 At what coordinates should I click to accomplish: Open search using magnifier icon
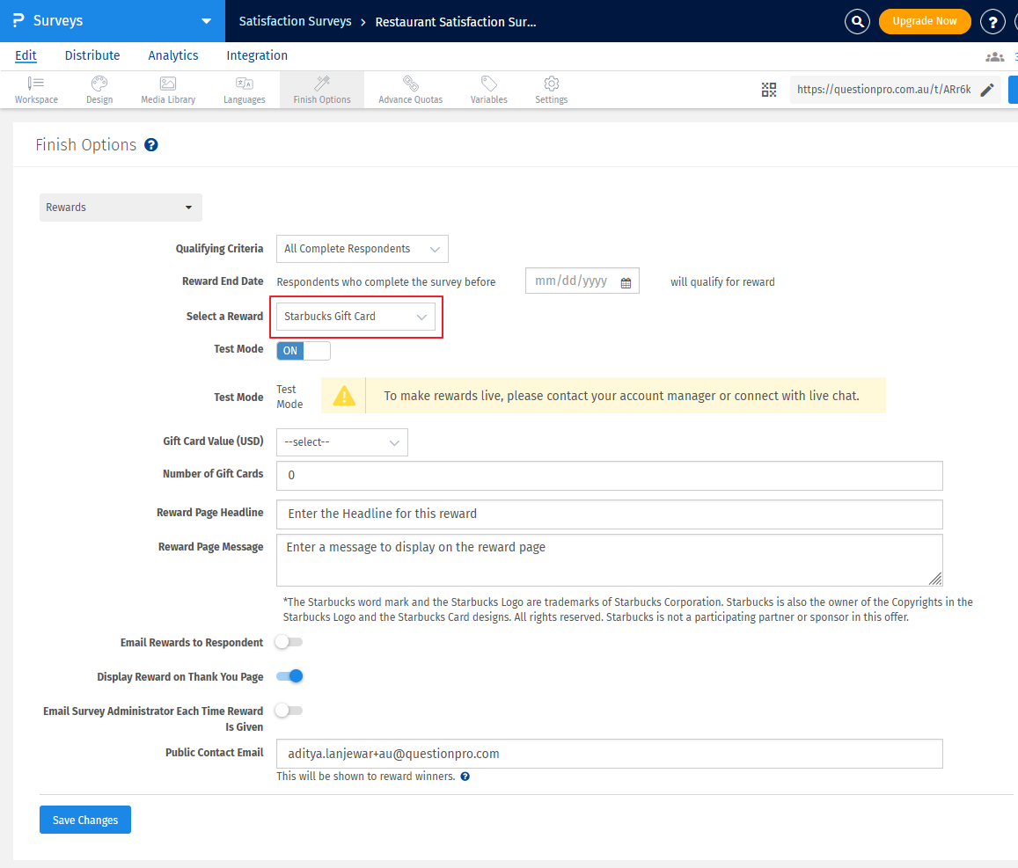click(857, 21)
